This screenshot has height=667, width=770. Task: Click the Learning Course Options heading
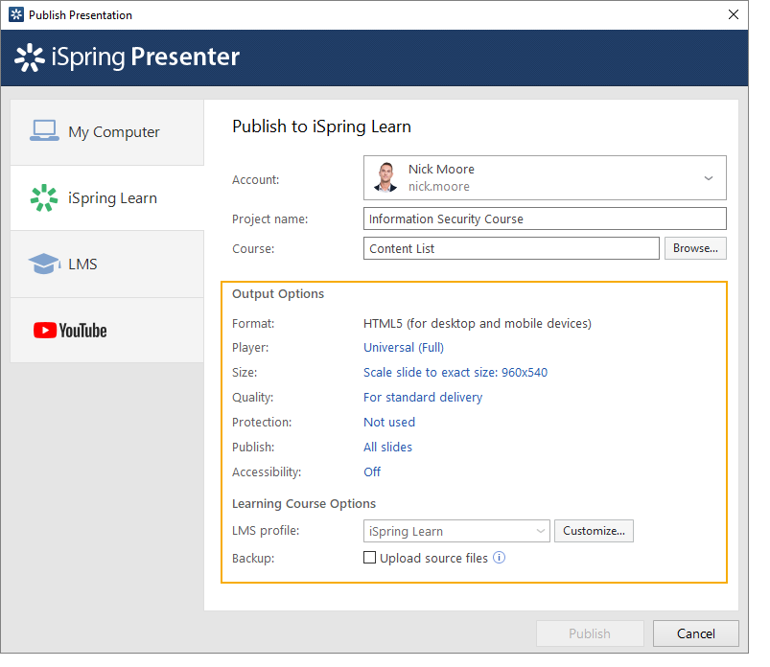303,503
